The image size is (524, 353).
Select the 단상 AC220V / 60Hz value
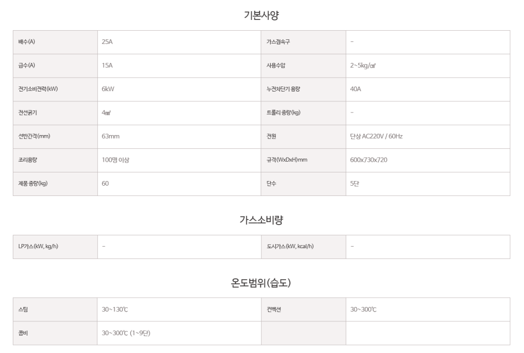(x=376, y=136)
